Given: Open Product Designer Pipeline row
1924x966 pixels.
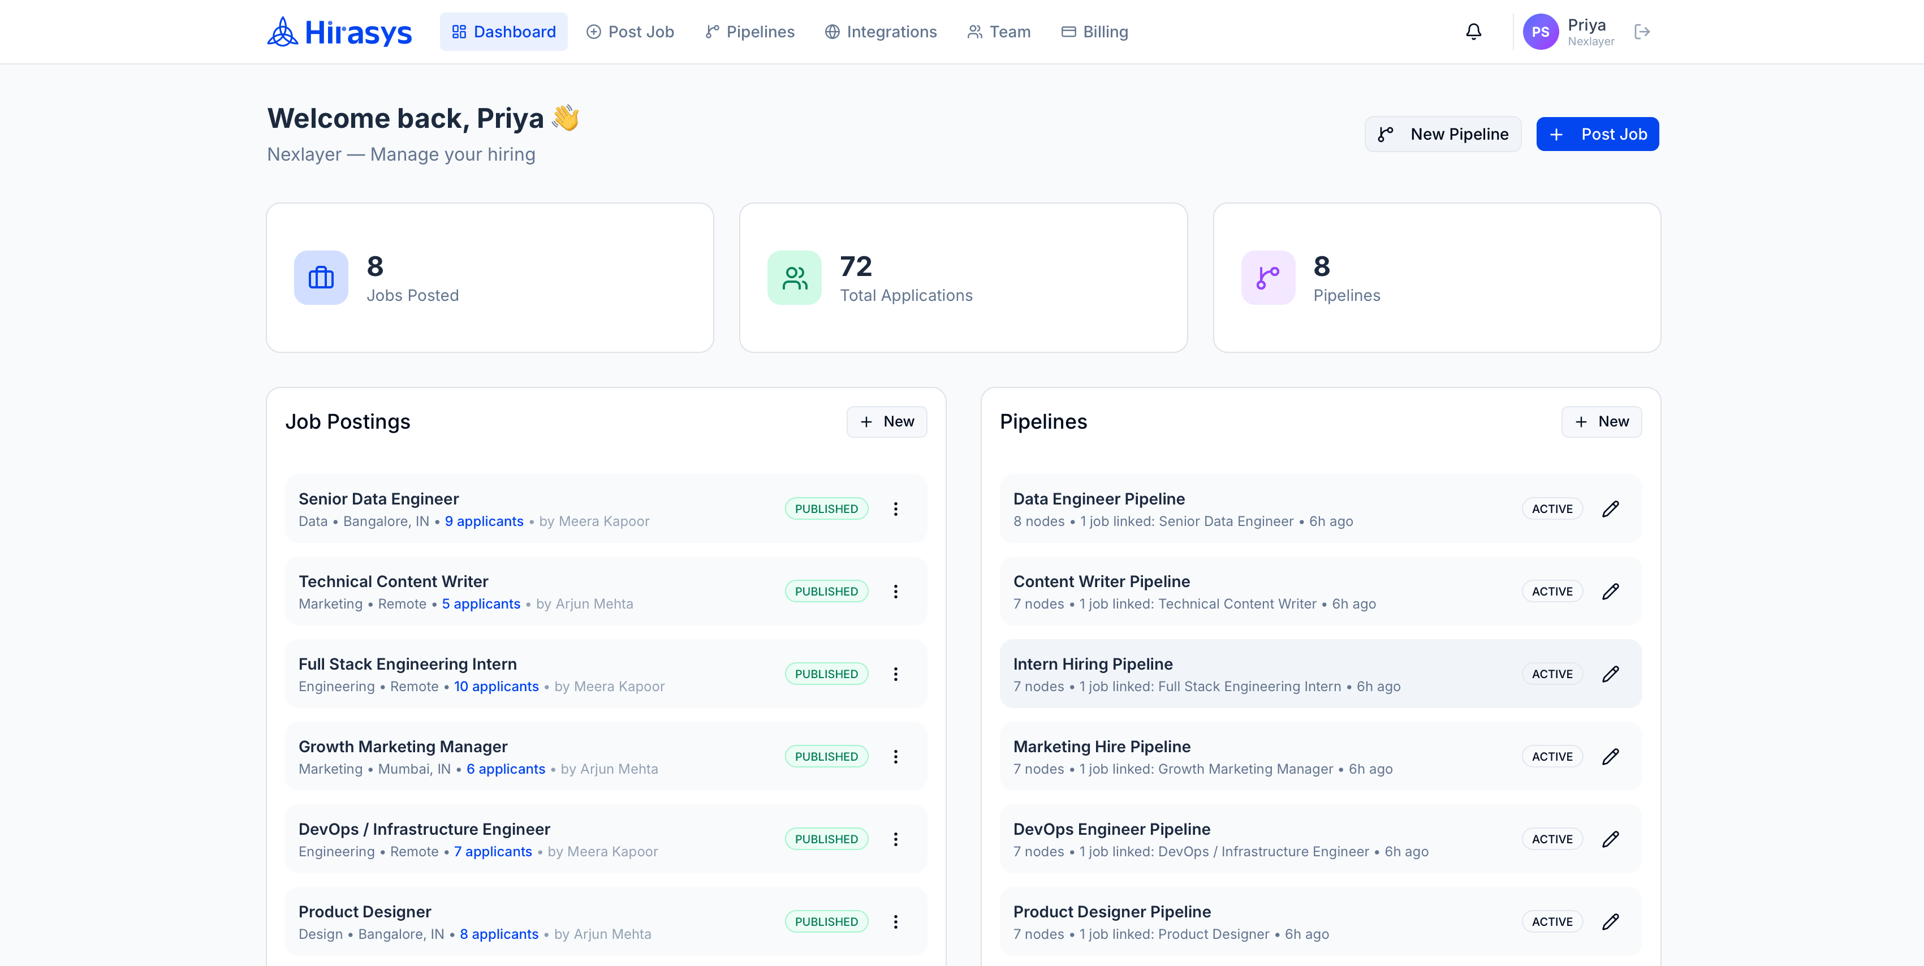Looking at the screenshot, I should [x=1321, y=922].
